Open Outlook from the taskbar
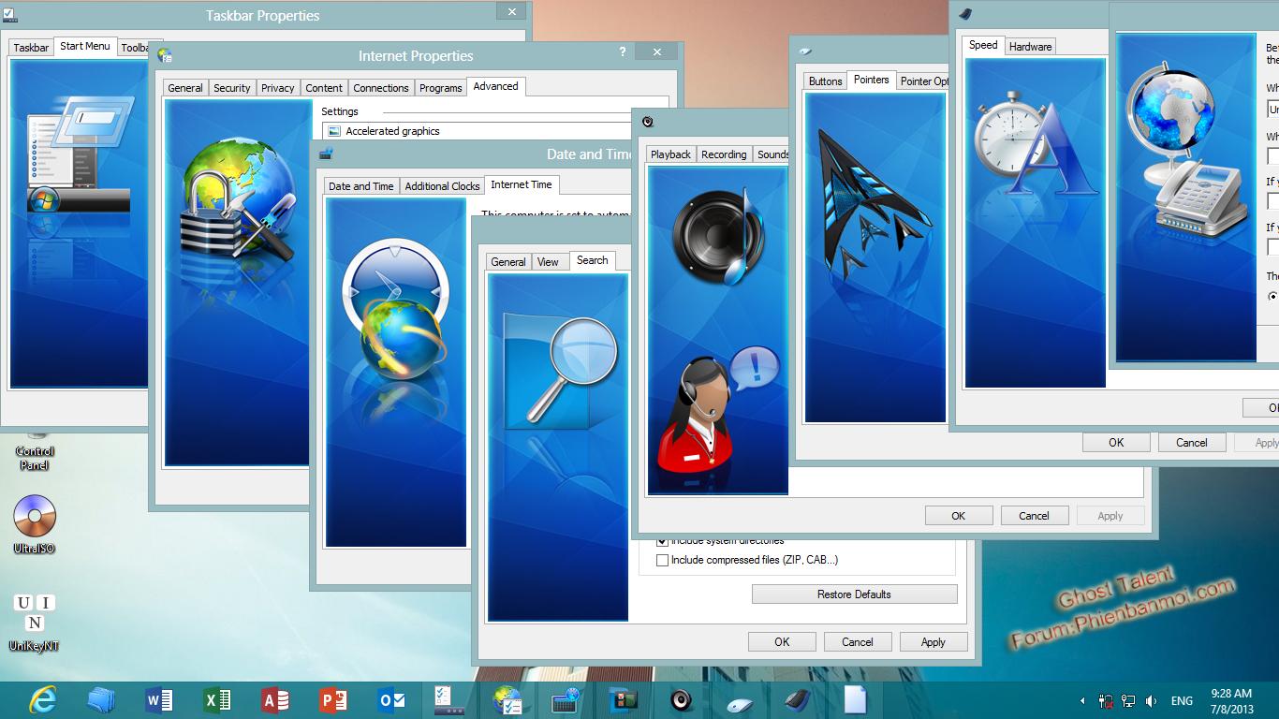The image size is (1279, 719). pos(391,699)
